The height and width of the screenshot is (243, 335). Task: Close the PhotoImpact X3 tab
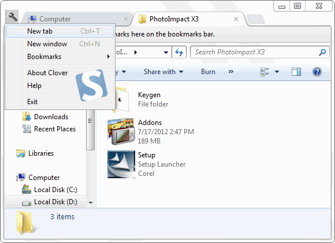tap(236, 19)
